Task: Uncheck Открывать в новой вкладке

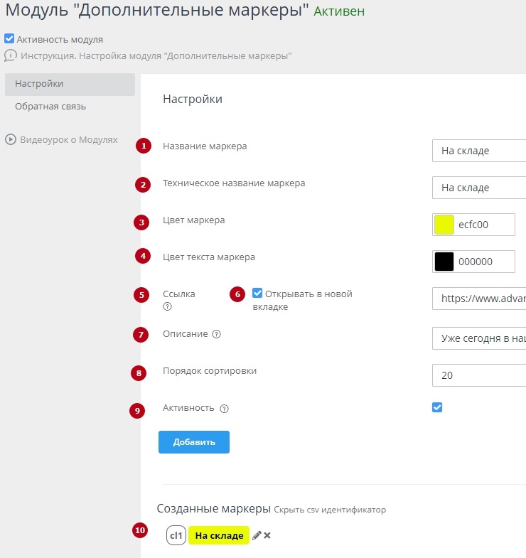Action: pos(257,293)
